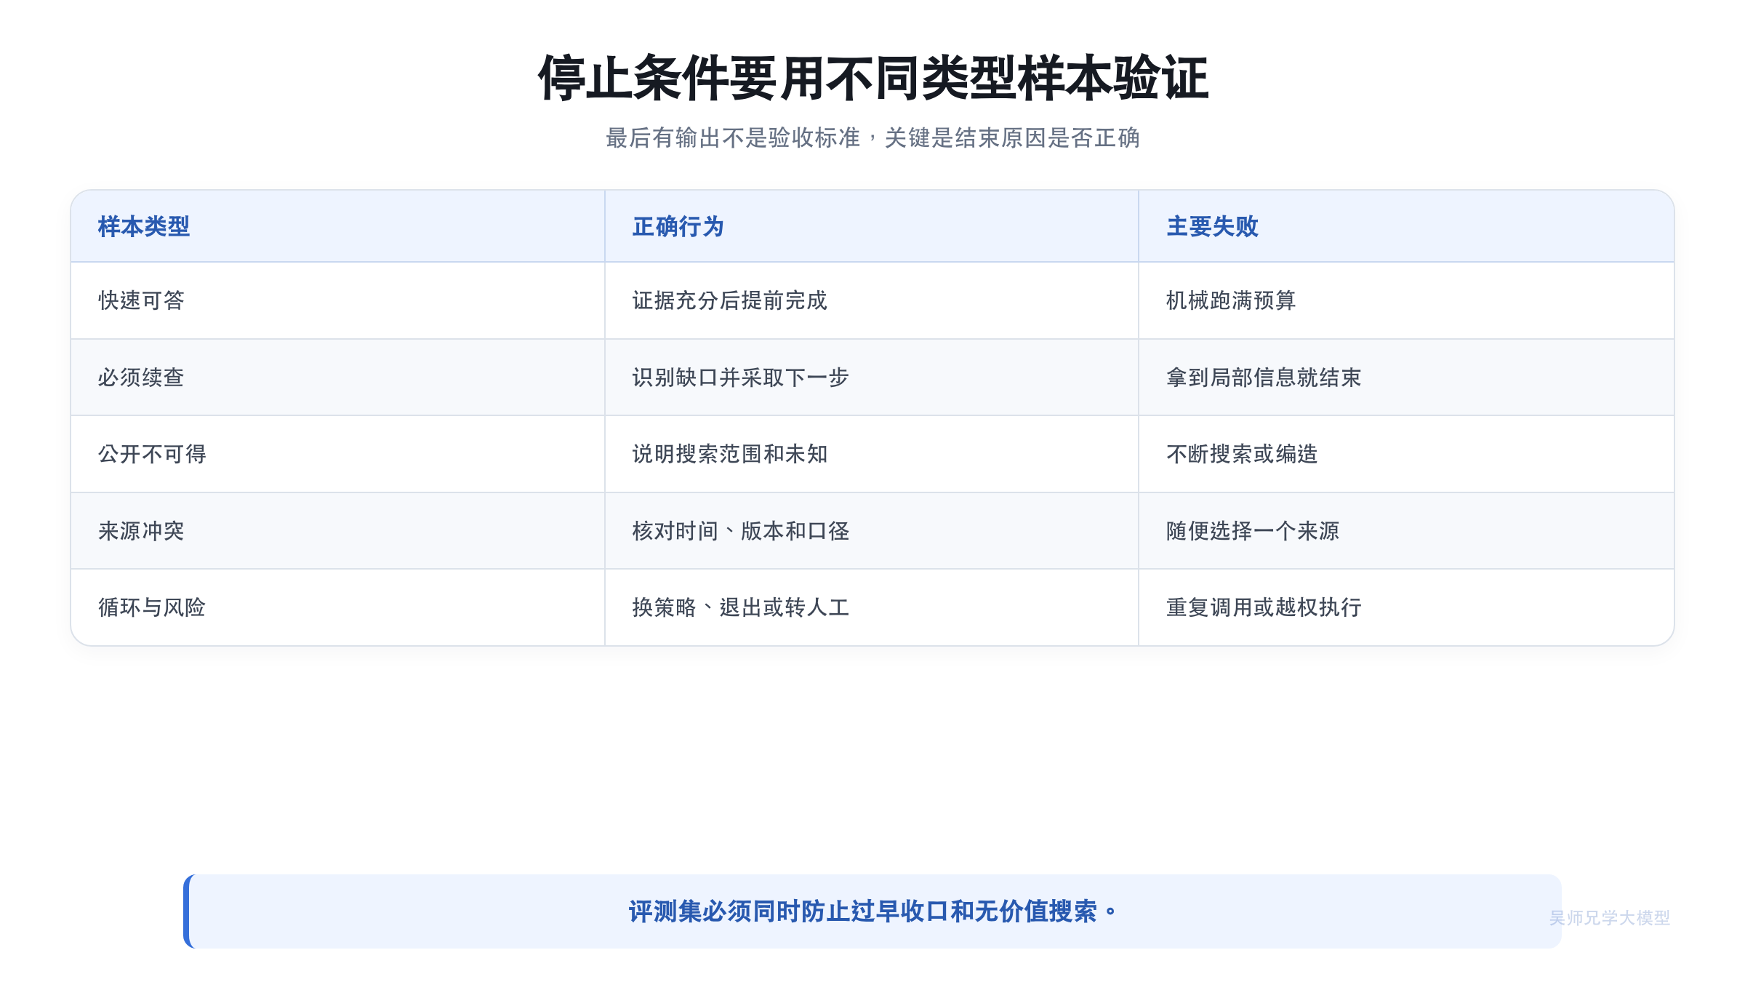The width and height of the screenshot is (1745, 982).
Task: Select the 样本类型 column header
Action: pyautogui.click(x=337, y=226)
